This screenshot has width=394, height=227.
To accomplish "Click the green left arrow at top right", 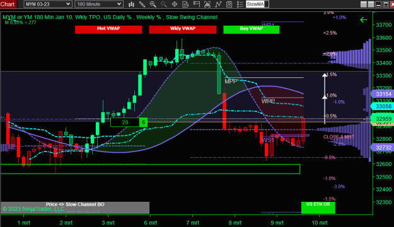I will pyautogui.click(x=363, y=19).
